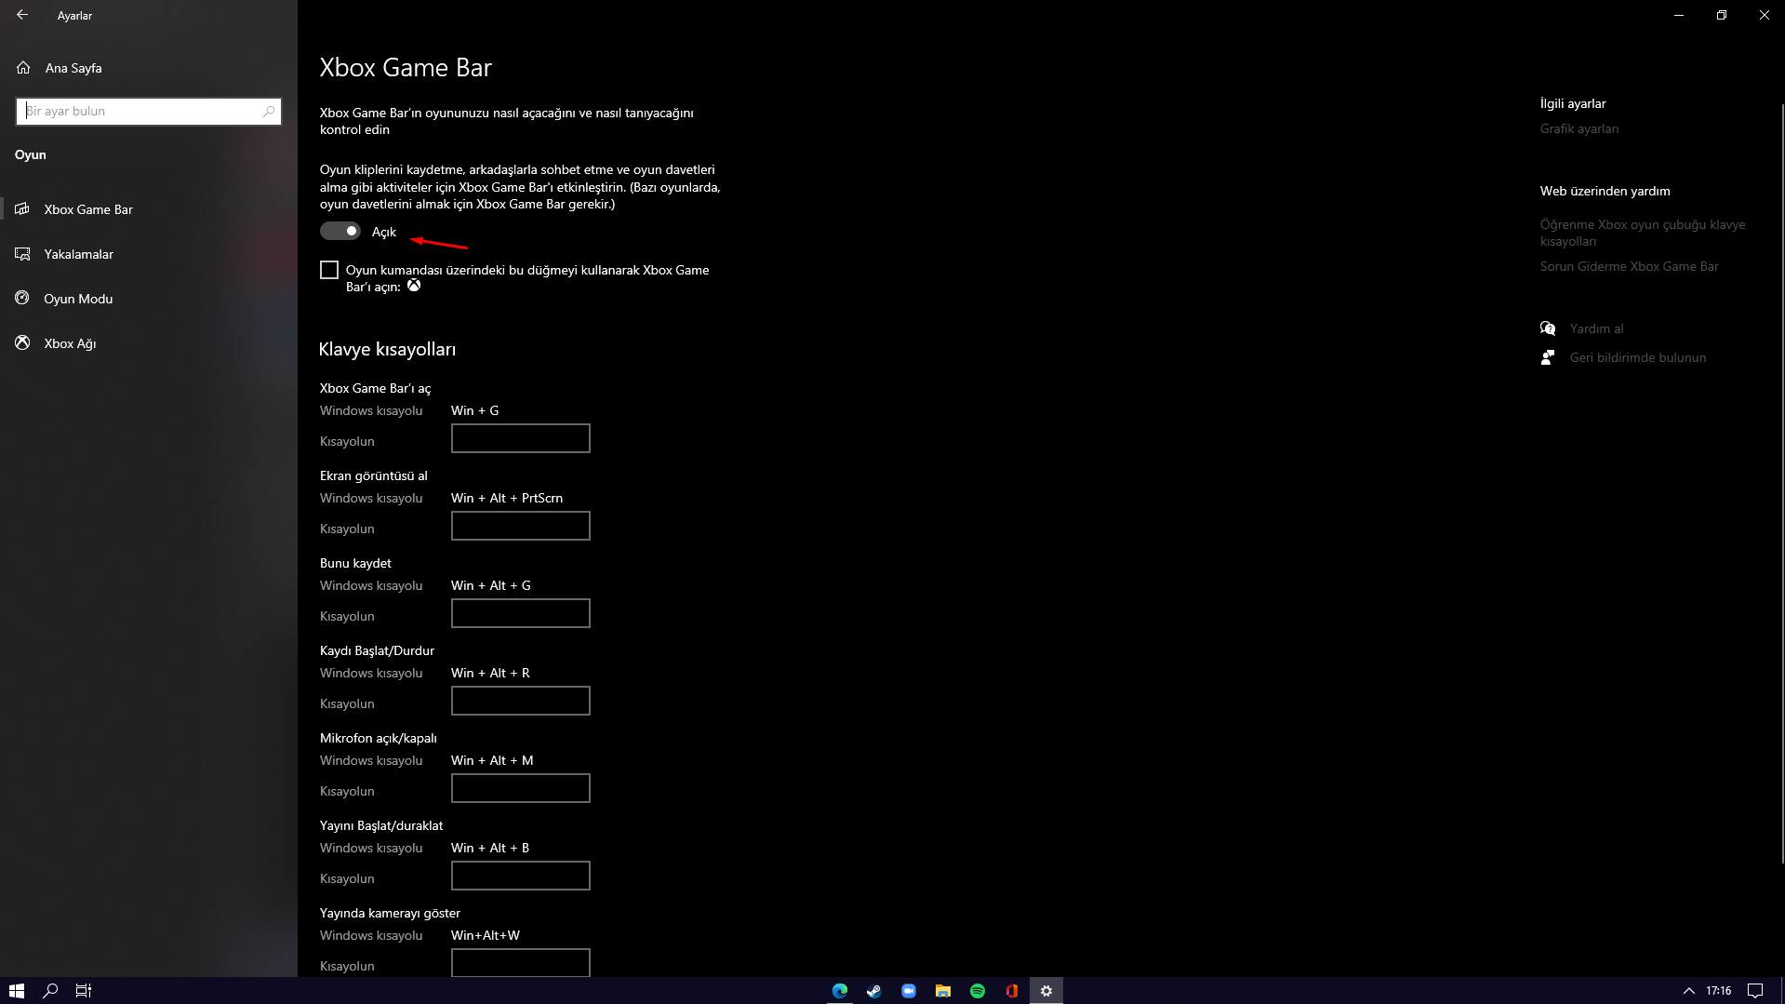Open Xbox oyun çubuğu klavye kısayolları link
Screen dimensions: 1785x1004
[x=1643, y=233]
